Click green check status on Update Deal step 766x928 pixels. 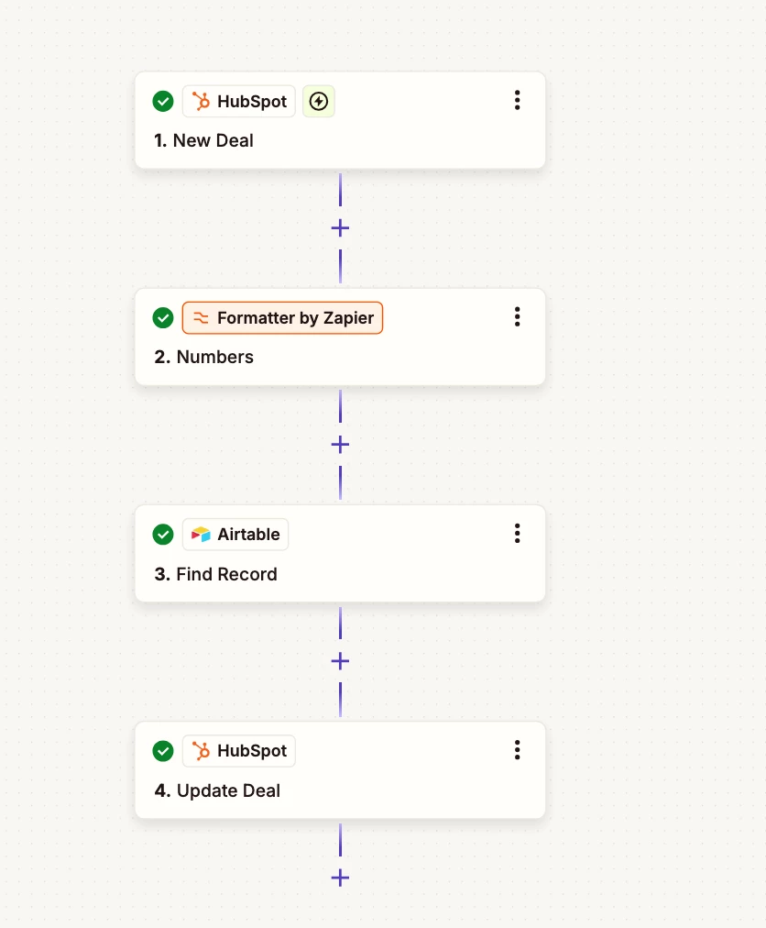pos(163,751)
